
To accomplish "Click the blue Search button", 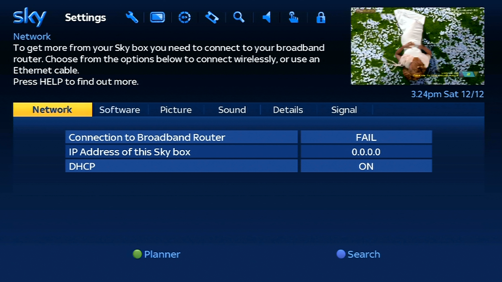I will 358,254.
